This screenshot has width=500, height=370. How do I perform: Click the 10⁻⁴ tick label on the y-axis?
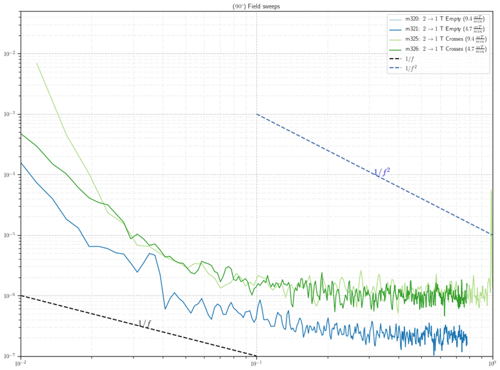(11, 175)
